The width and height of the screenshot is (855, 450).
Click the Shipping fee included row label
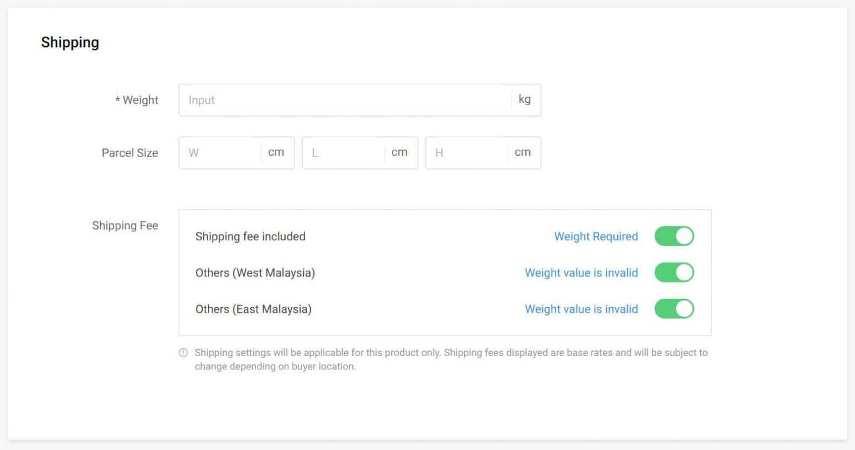click(250, 236)
